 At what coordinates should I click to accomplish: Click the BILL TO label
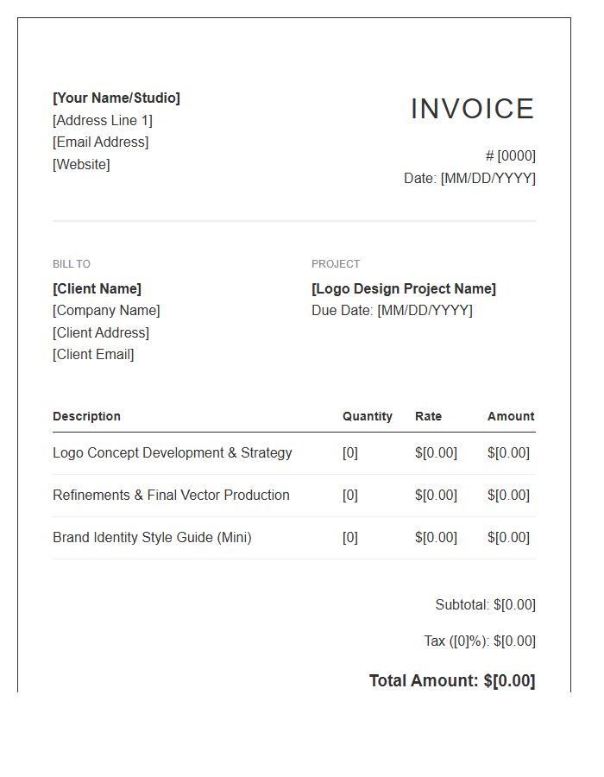(x=72, y=264)
